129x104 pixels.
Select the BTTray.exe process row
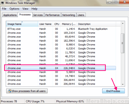(x=61, y=29)
